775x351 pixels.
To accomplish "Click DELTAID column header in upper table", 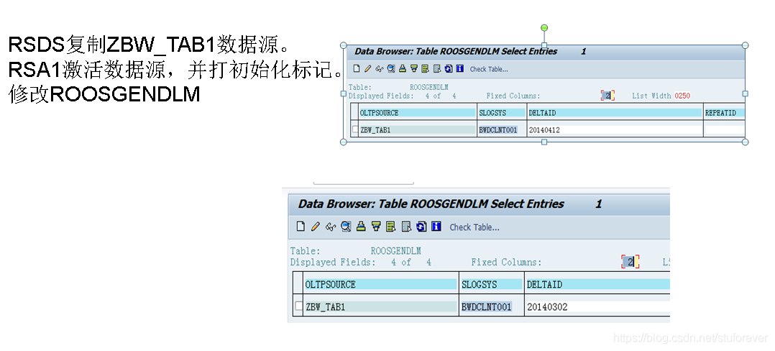I will tap(615, 113).
